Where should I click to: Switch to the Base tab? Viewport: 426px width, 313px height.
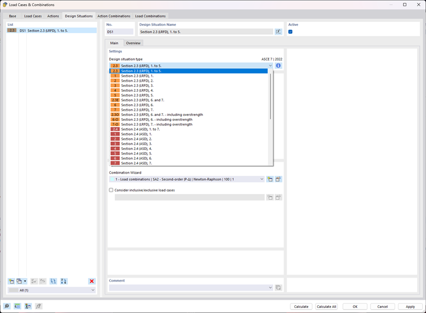click(12, 16)
